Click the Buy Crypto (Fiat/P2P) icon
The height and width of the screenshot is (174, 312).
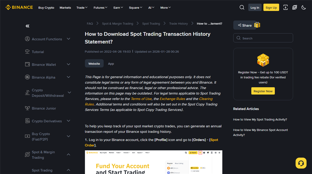coord(27,136)
